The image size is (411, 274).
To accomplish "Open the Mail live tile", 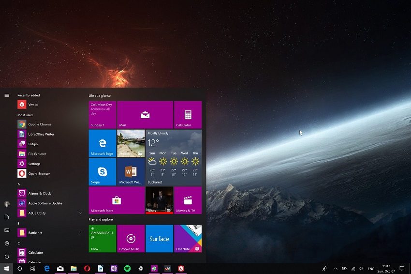I will click(x=145, y=115).
